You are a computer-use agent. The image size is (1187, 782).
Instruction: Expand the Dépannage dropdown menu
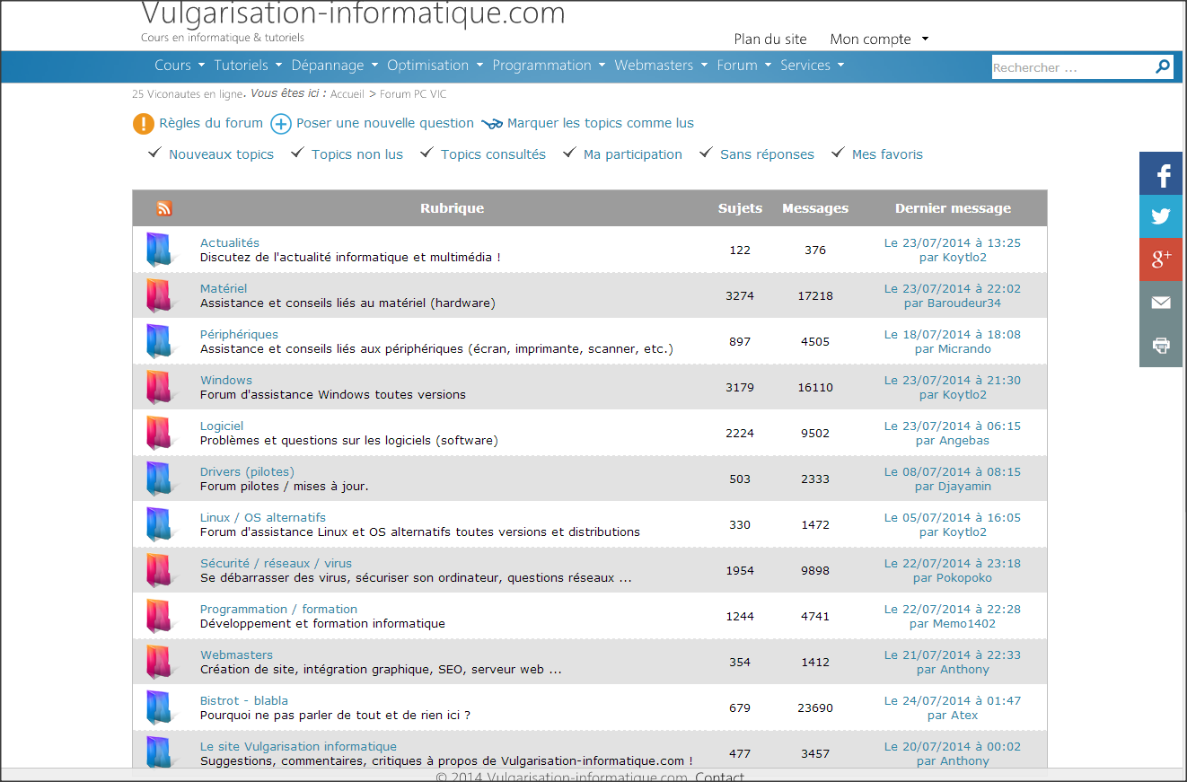click(x=335, y=66)
